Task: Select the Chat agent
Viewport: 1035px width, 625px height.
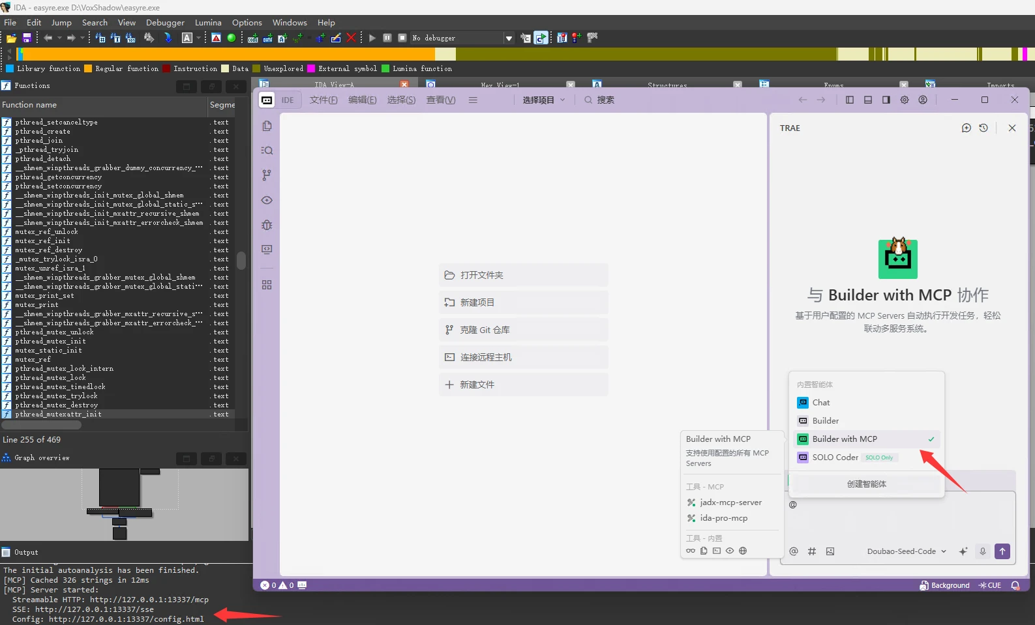Action: tap(867, 403)
